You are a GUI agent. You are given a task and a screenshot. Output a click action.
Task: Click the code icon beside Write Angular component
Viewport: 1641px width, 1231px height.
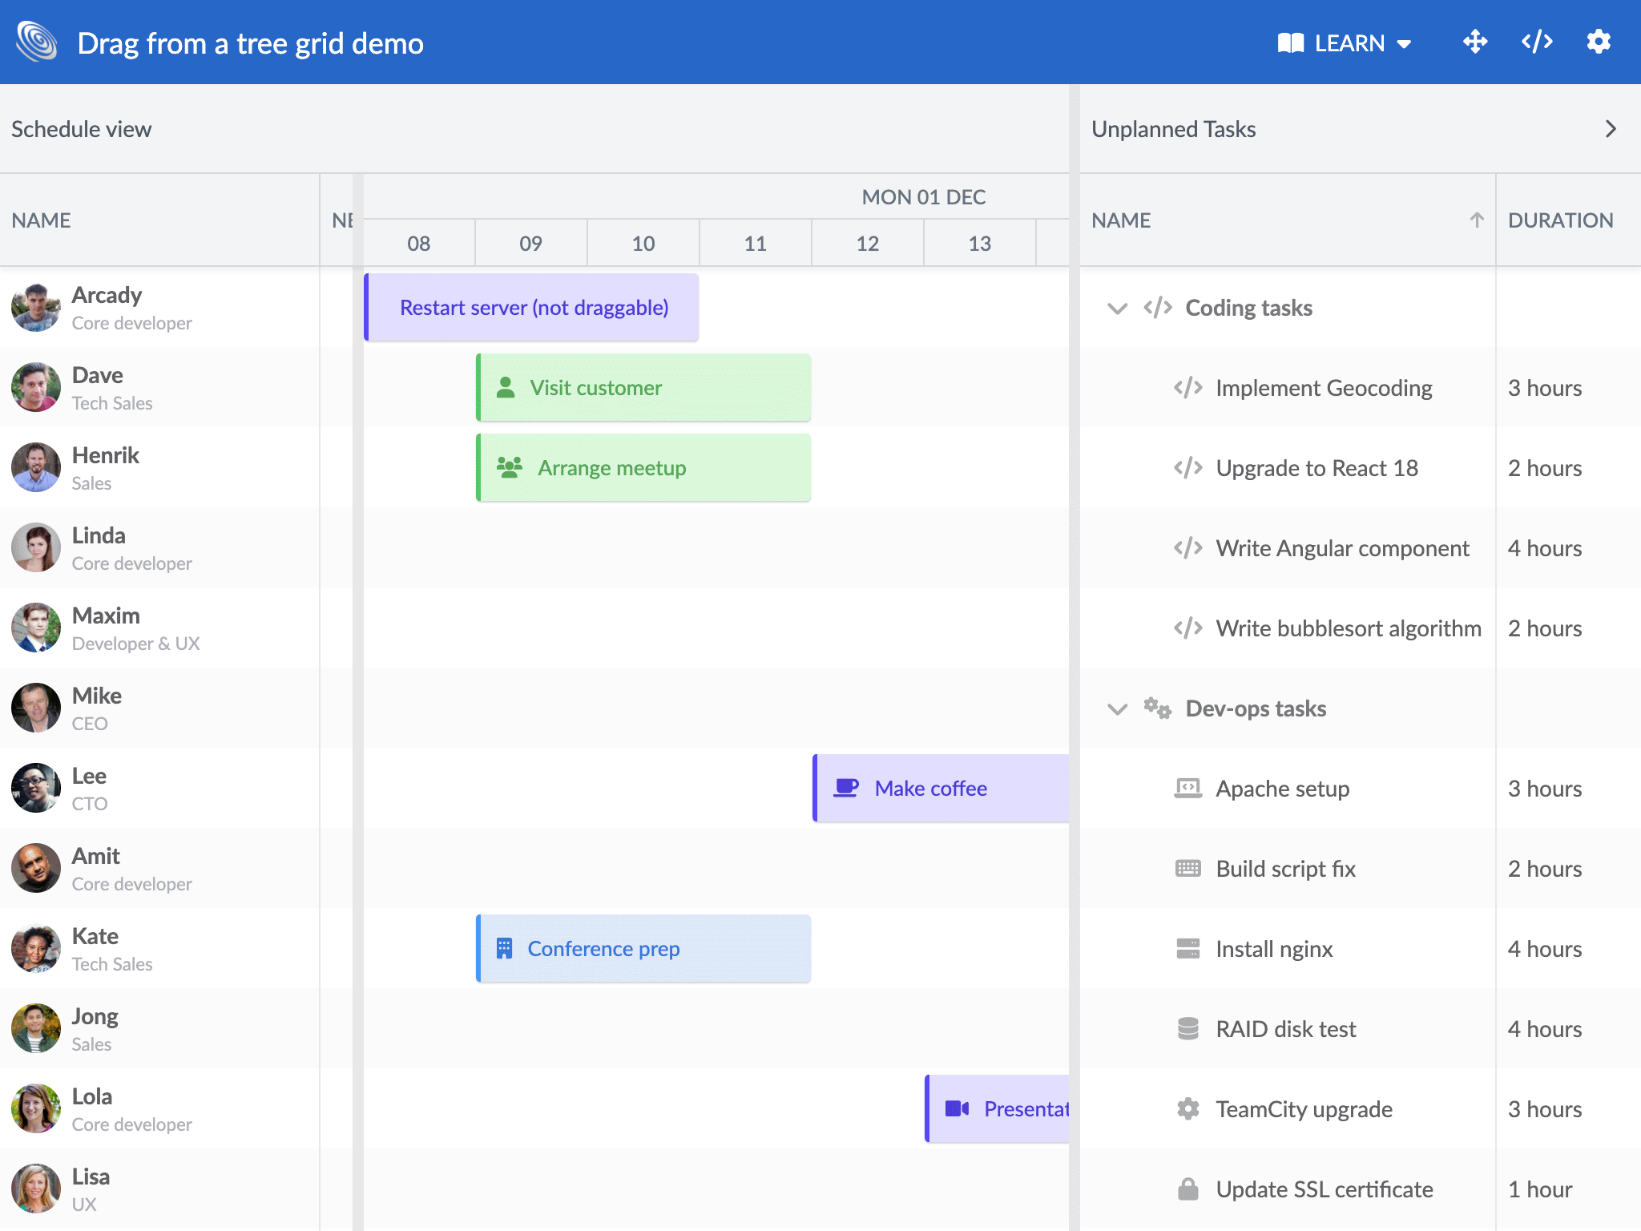pos(1187,548)
